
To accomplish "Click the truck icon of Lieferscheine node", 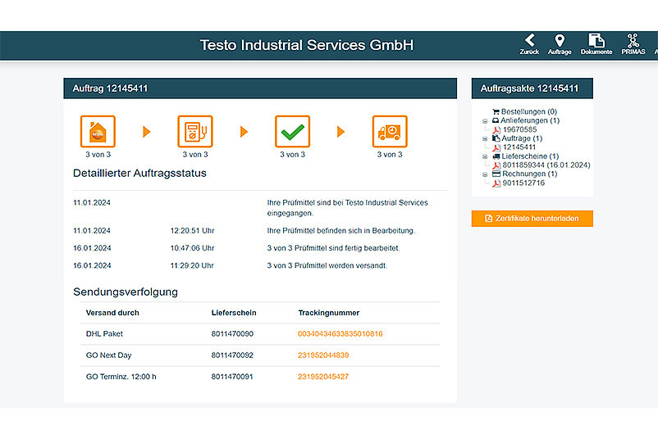I will click(496, 156).
